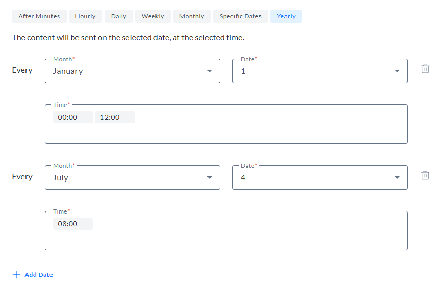Switch to the After Minutes tab
This screenshot has height=291, width=442.
(x=39, y=16)
